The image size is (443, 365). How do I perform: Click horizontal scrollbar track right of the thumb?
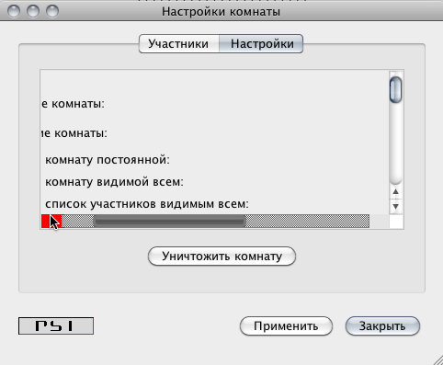pos(307,222)
